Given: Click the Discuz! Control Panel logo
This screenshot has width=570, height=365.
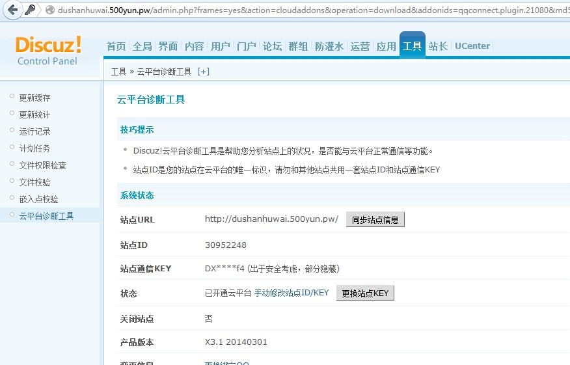Looking at the screenshot, I should click(48, 51).
